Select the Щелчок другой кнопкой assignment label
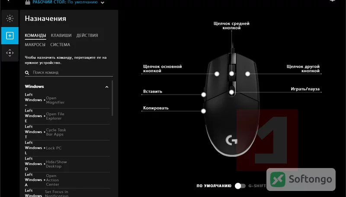 click(303, 69)
